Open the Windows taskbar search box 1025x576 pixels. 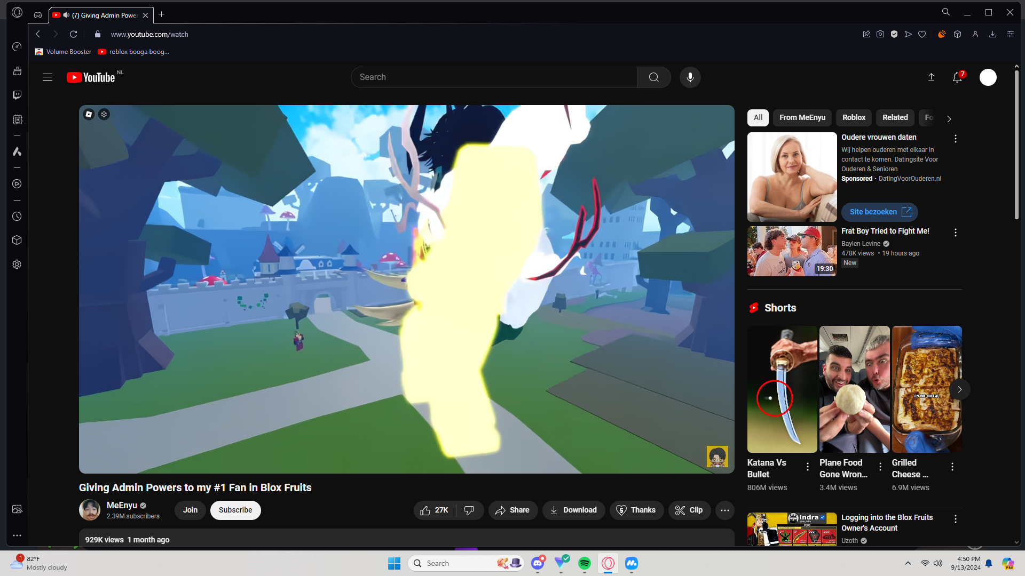[x=467, y=563]
